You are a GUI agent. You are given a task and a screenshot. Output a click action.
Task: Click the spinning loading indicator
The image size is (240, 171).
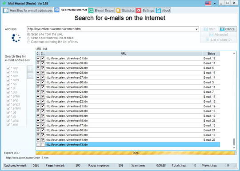[x=16, y=38]
